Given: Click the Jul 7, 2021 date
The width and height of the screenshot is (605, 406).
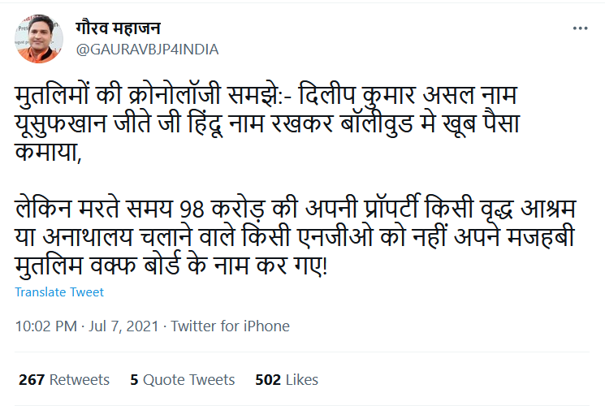Looking at the screenshot, I should point(122,326).
